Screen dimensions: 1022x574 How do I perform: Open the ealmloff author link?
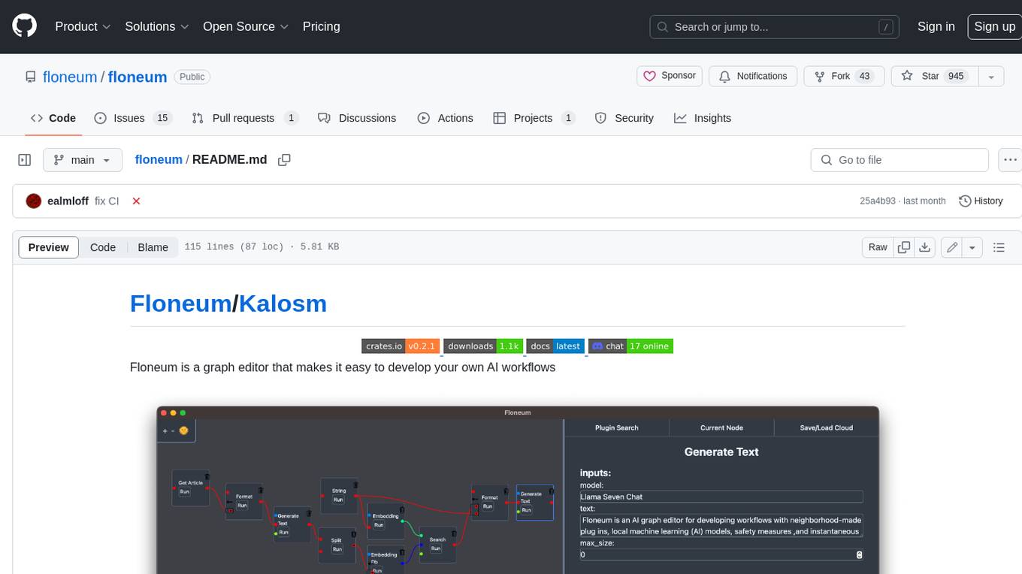[x=68, y=201]
